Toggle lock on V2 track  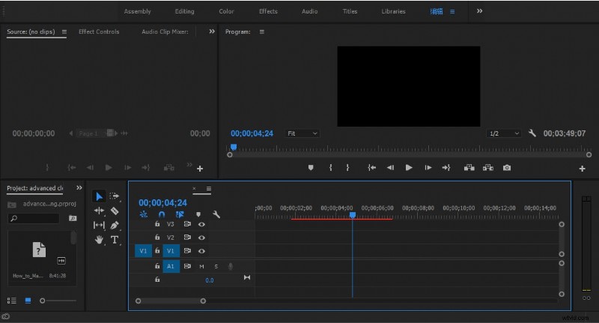point(157,237)
